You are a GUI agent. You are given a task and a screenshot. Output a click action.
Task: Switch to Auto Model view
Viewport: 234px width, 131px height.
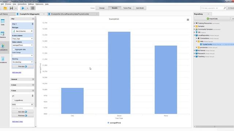point(140,8)
